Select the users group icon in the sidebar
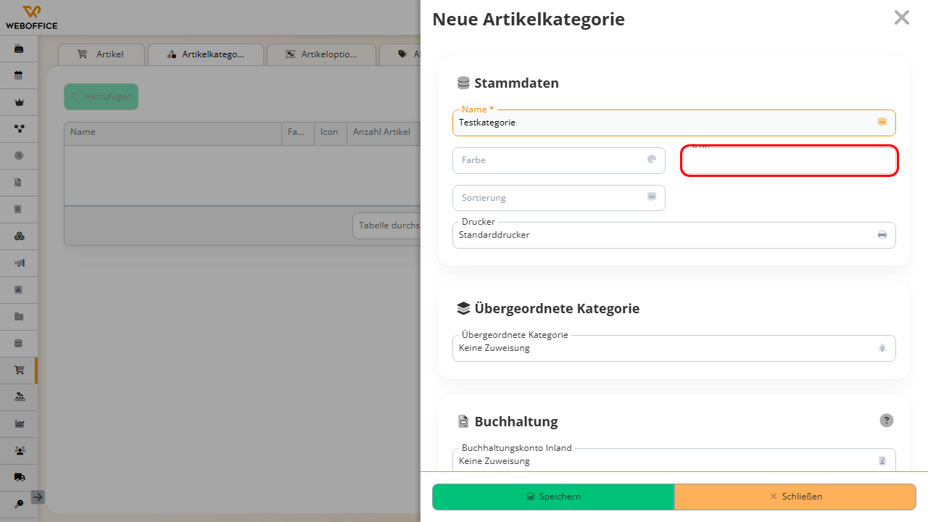 (19, 450)
